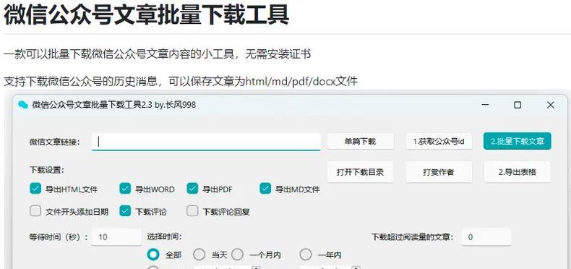Choose the 一年内 radio option
Image resolution: width=571 pixels, height=269 pixels.
306,255
